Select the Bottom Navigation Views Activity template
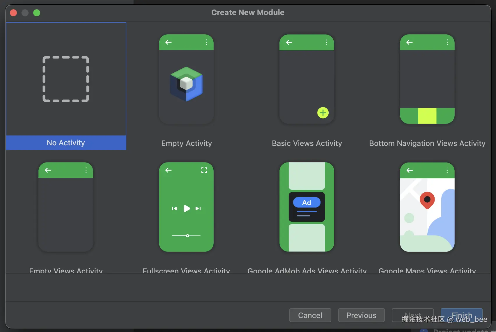 click(427, 86)
